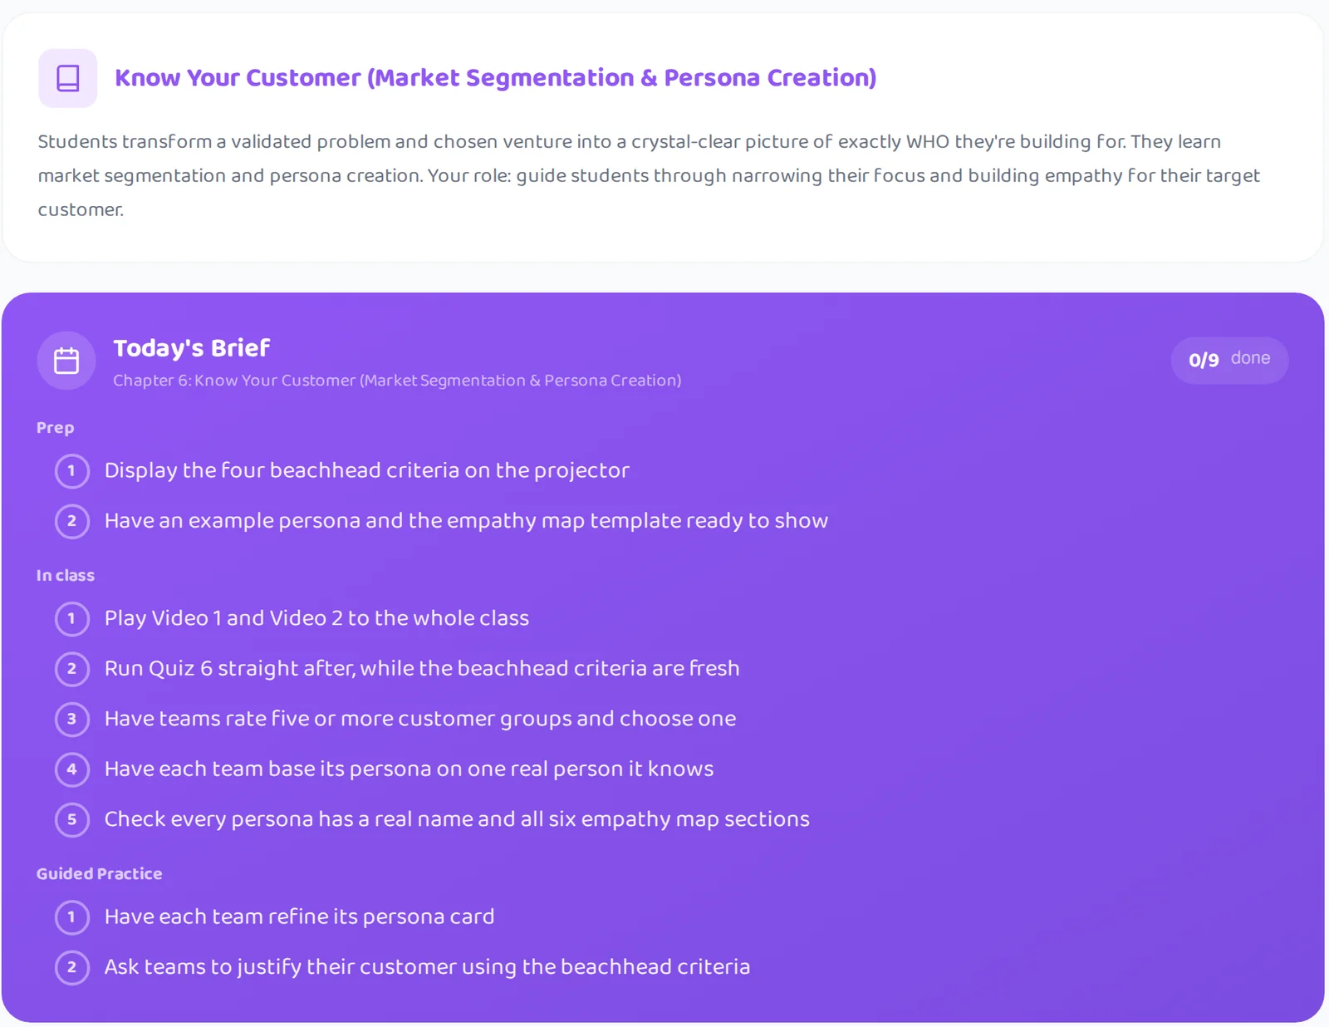Tick the 'Play Video 1 and Video 2' circle

click(72, 619)
